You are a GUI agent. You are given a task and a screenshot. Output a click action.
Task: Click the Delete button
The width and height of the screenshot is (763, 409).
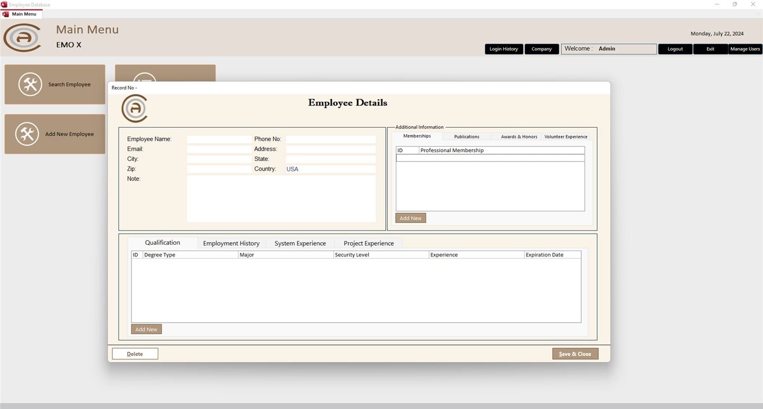135,354
